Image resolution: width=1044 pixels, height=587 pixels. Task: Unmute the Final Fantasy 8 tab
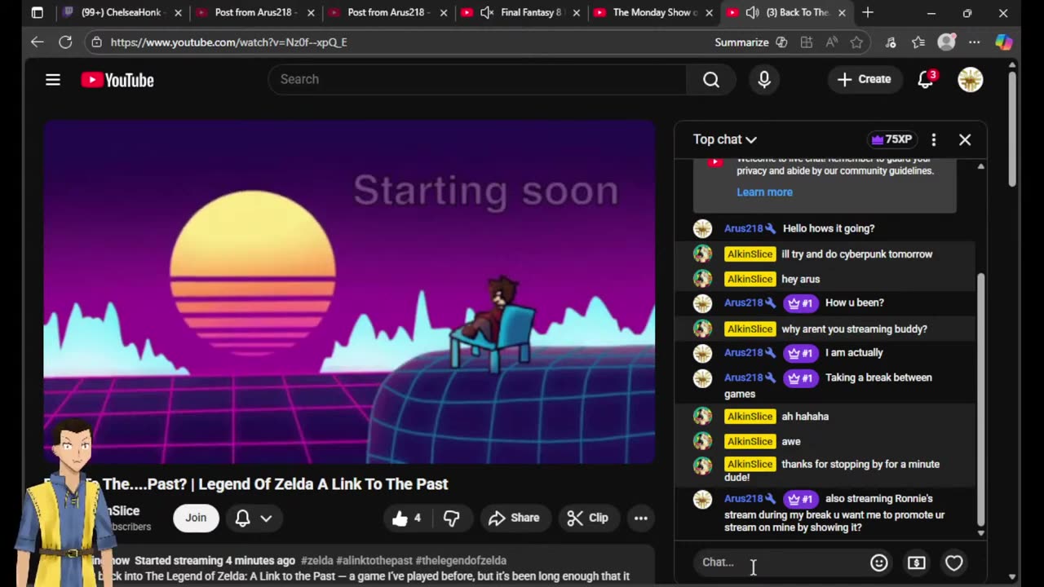point(487,12)
